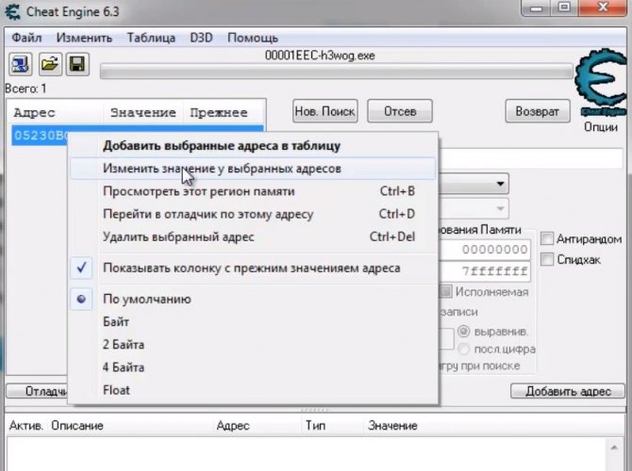The height and width of the screenshot is (471, 632).
Task: Click the save floppy disk icon
Action: click(x=77, y=64)
